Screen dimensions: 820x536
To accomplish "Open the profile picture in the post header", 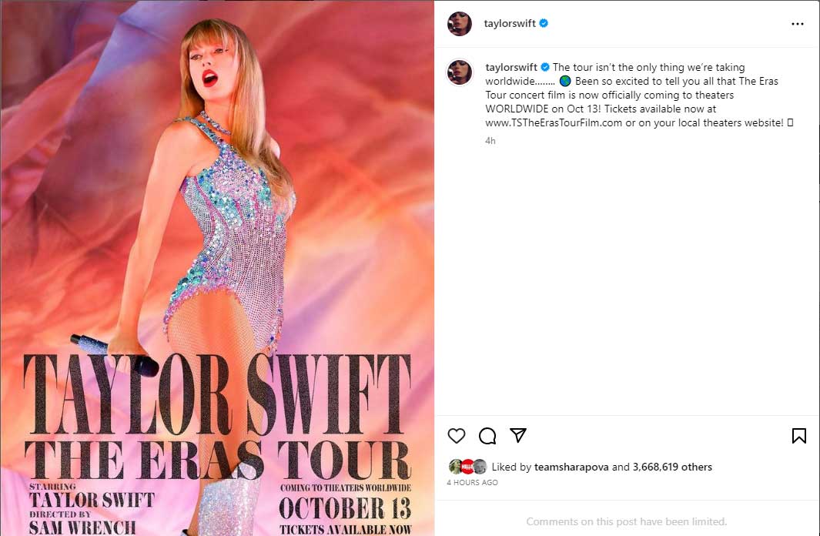I will [460, 24].
